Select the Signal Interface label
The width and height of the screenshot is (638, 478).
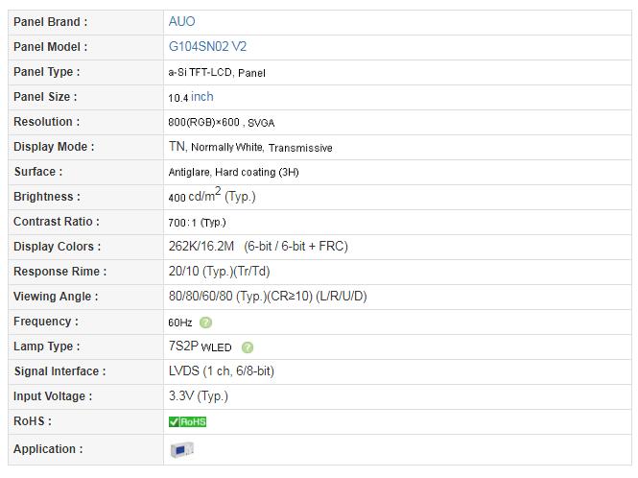[x=60, y=371]
